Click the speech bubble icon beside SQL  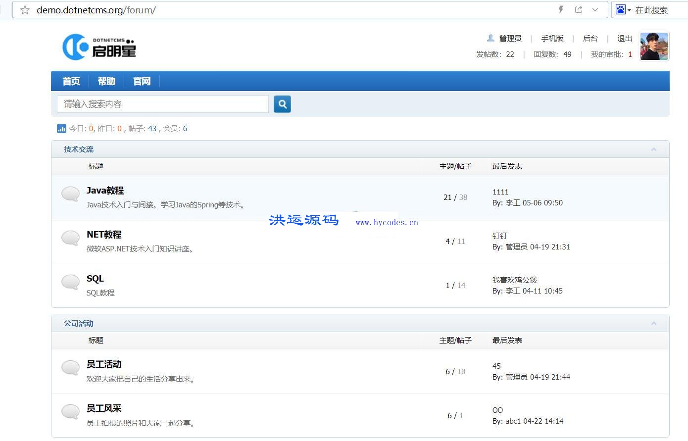70,282
